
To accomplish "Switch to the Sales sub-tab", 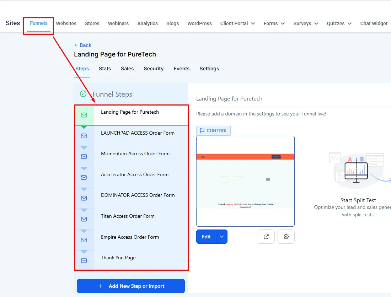I will point(127,69).
